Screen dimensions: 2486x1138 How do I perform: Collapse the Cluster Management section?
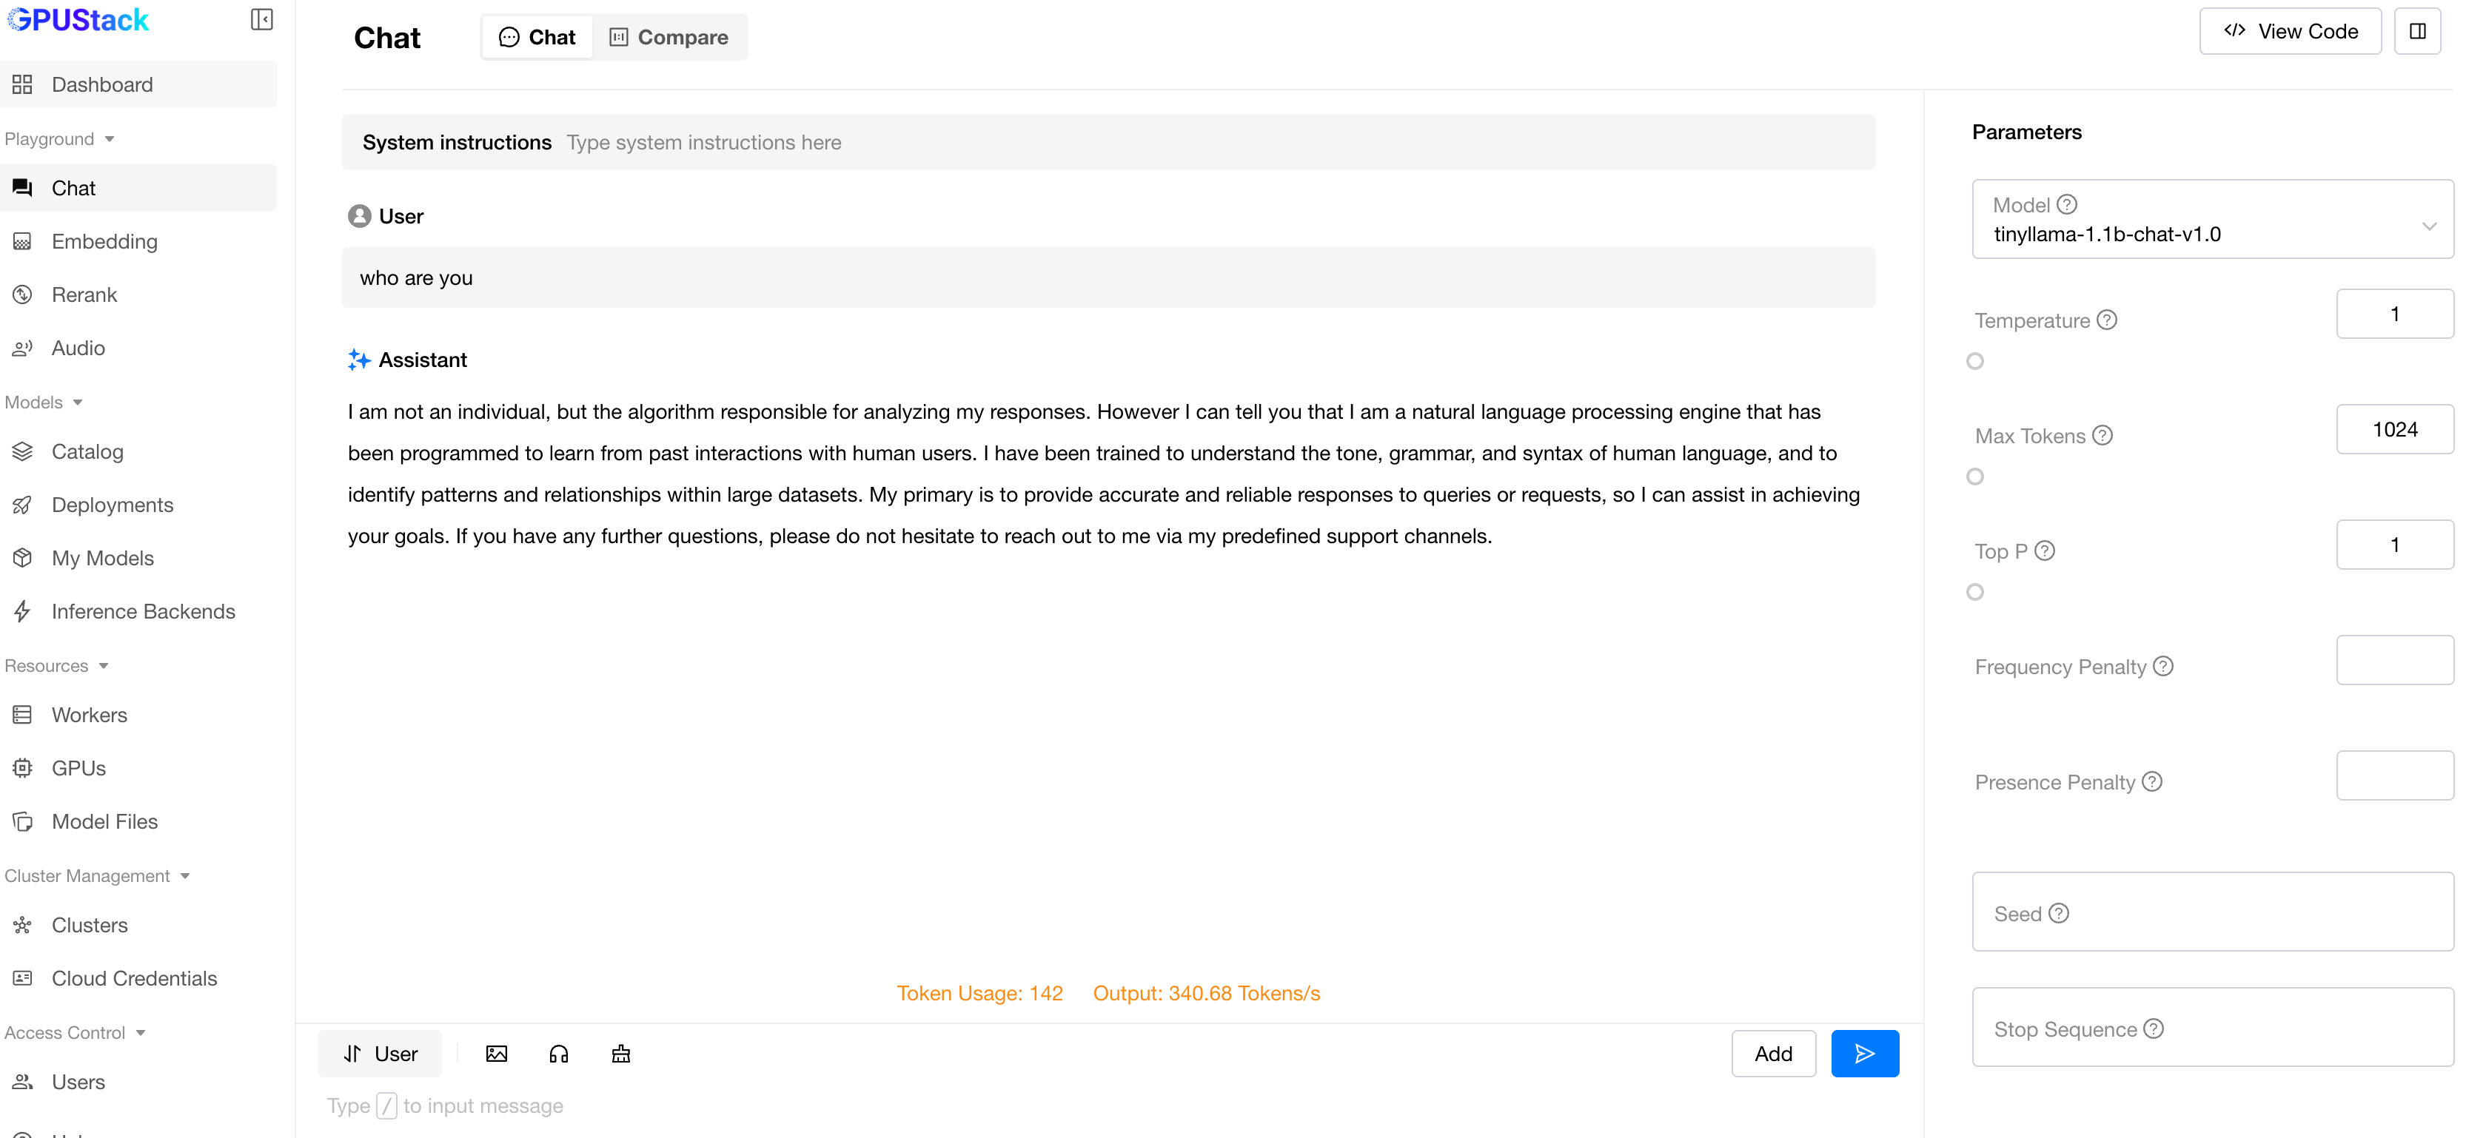tap(96, 875)
